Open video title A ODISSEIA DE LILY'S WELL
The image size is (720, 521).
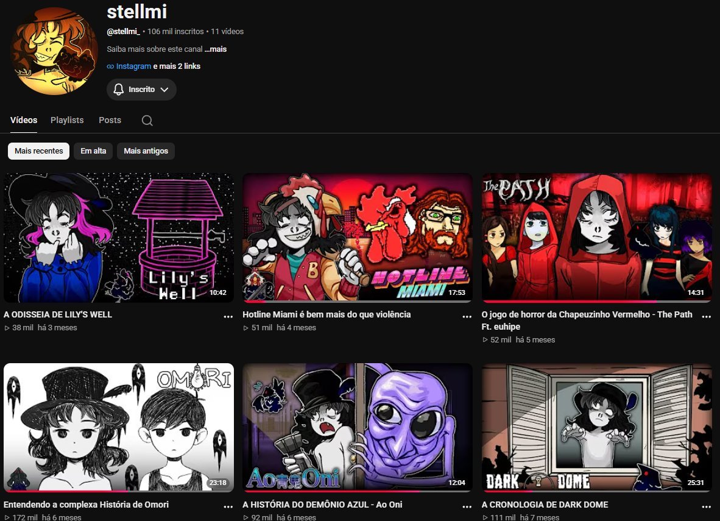(58, 314)
